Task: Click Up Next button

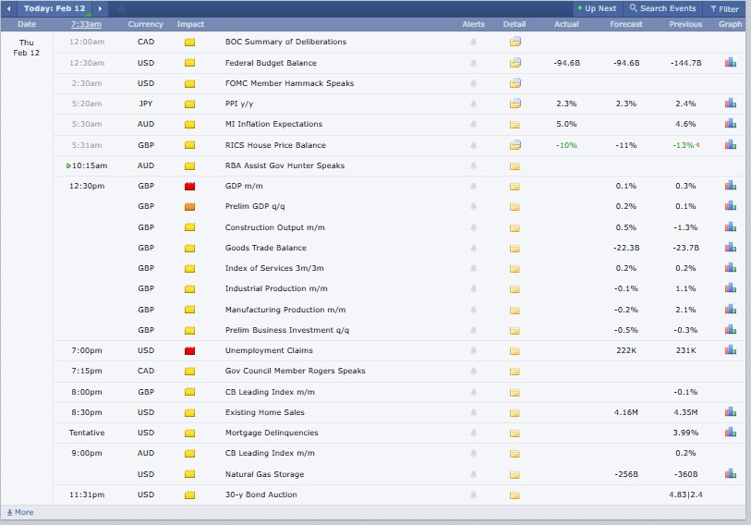Action: (x=597, y=8)
